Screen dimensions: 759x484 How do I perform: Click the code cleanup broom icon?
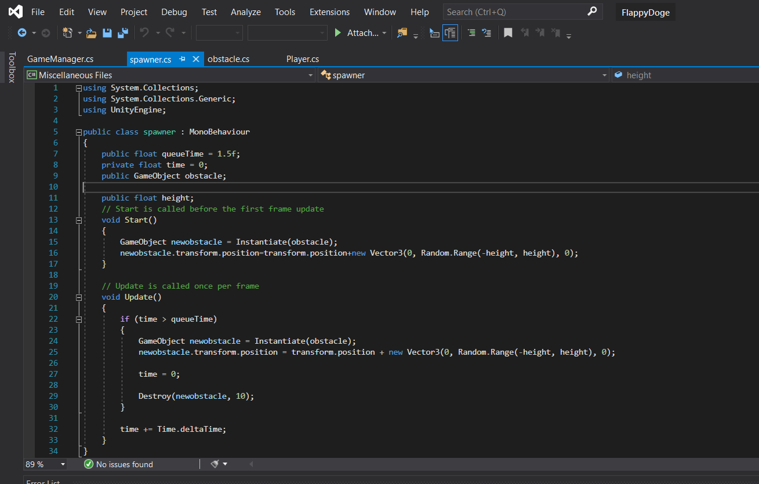pyautogui.click(x=215, y=464)
